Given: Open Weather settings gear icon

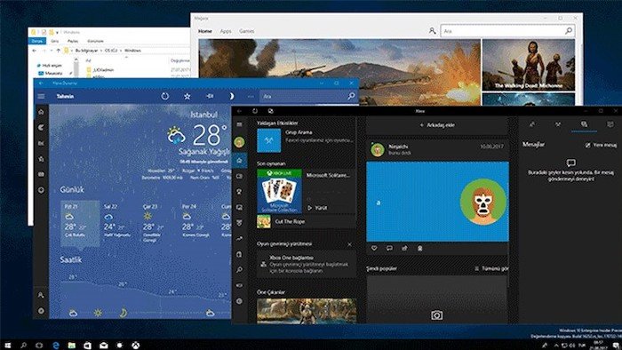Looking at the screenshot, I should point(41,311).
